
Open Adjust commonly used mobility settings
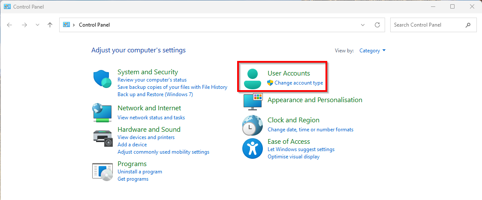click(163, 152)
